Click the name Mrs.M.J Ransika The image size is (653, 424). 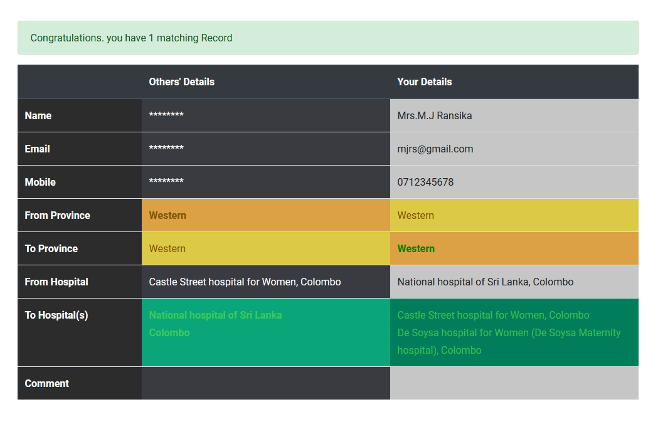pyautogui.click(x=434, y=115)
